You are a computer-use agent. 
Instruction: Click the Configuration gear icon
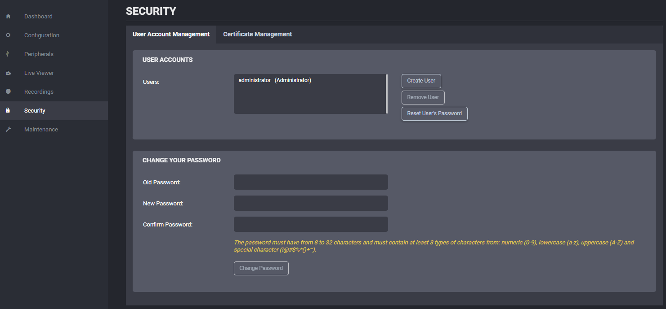(8, 35)
